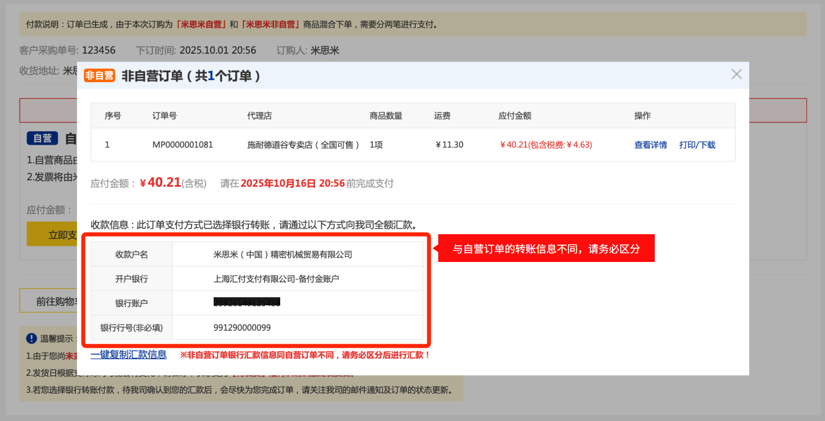
Task: Select payee name 米思米（中国）精密机械贸易有限公司
Action: coord(283,254)
